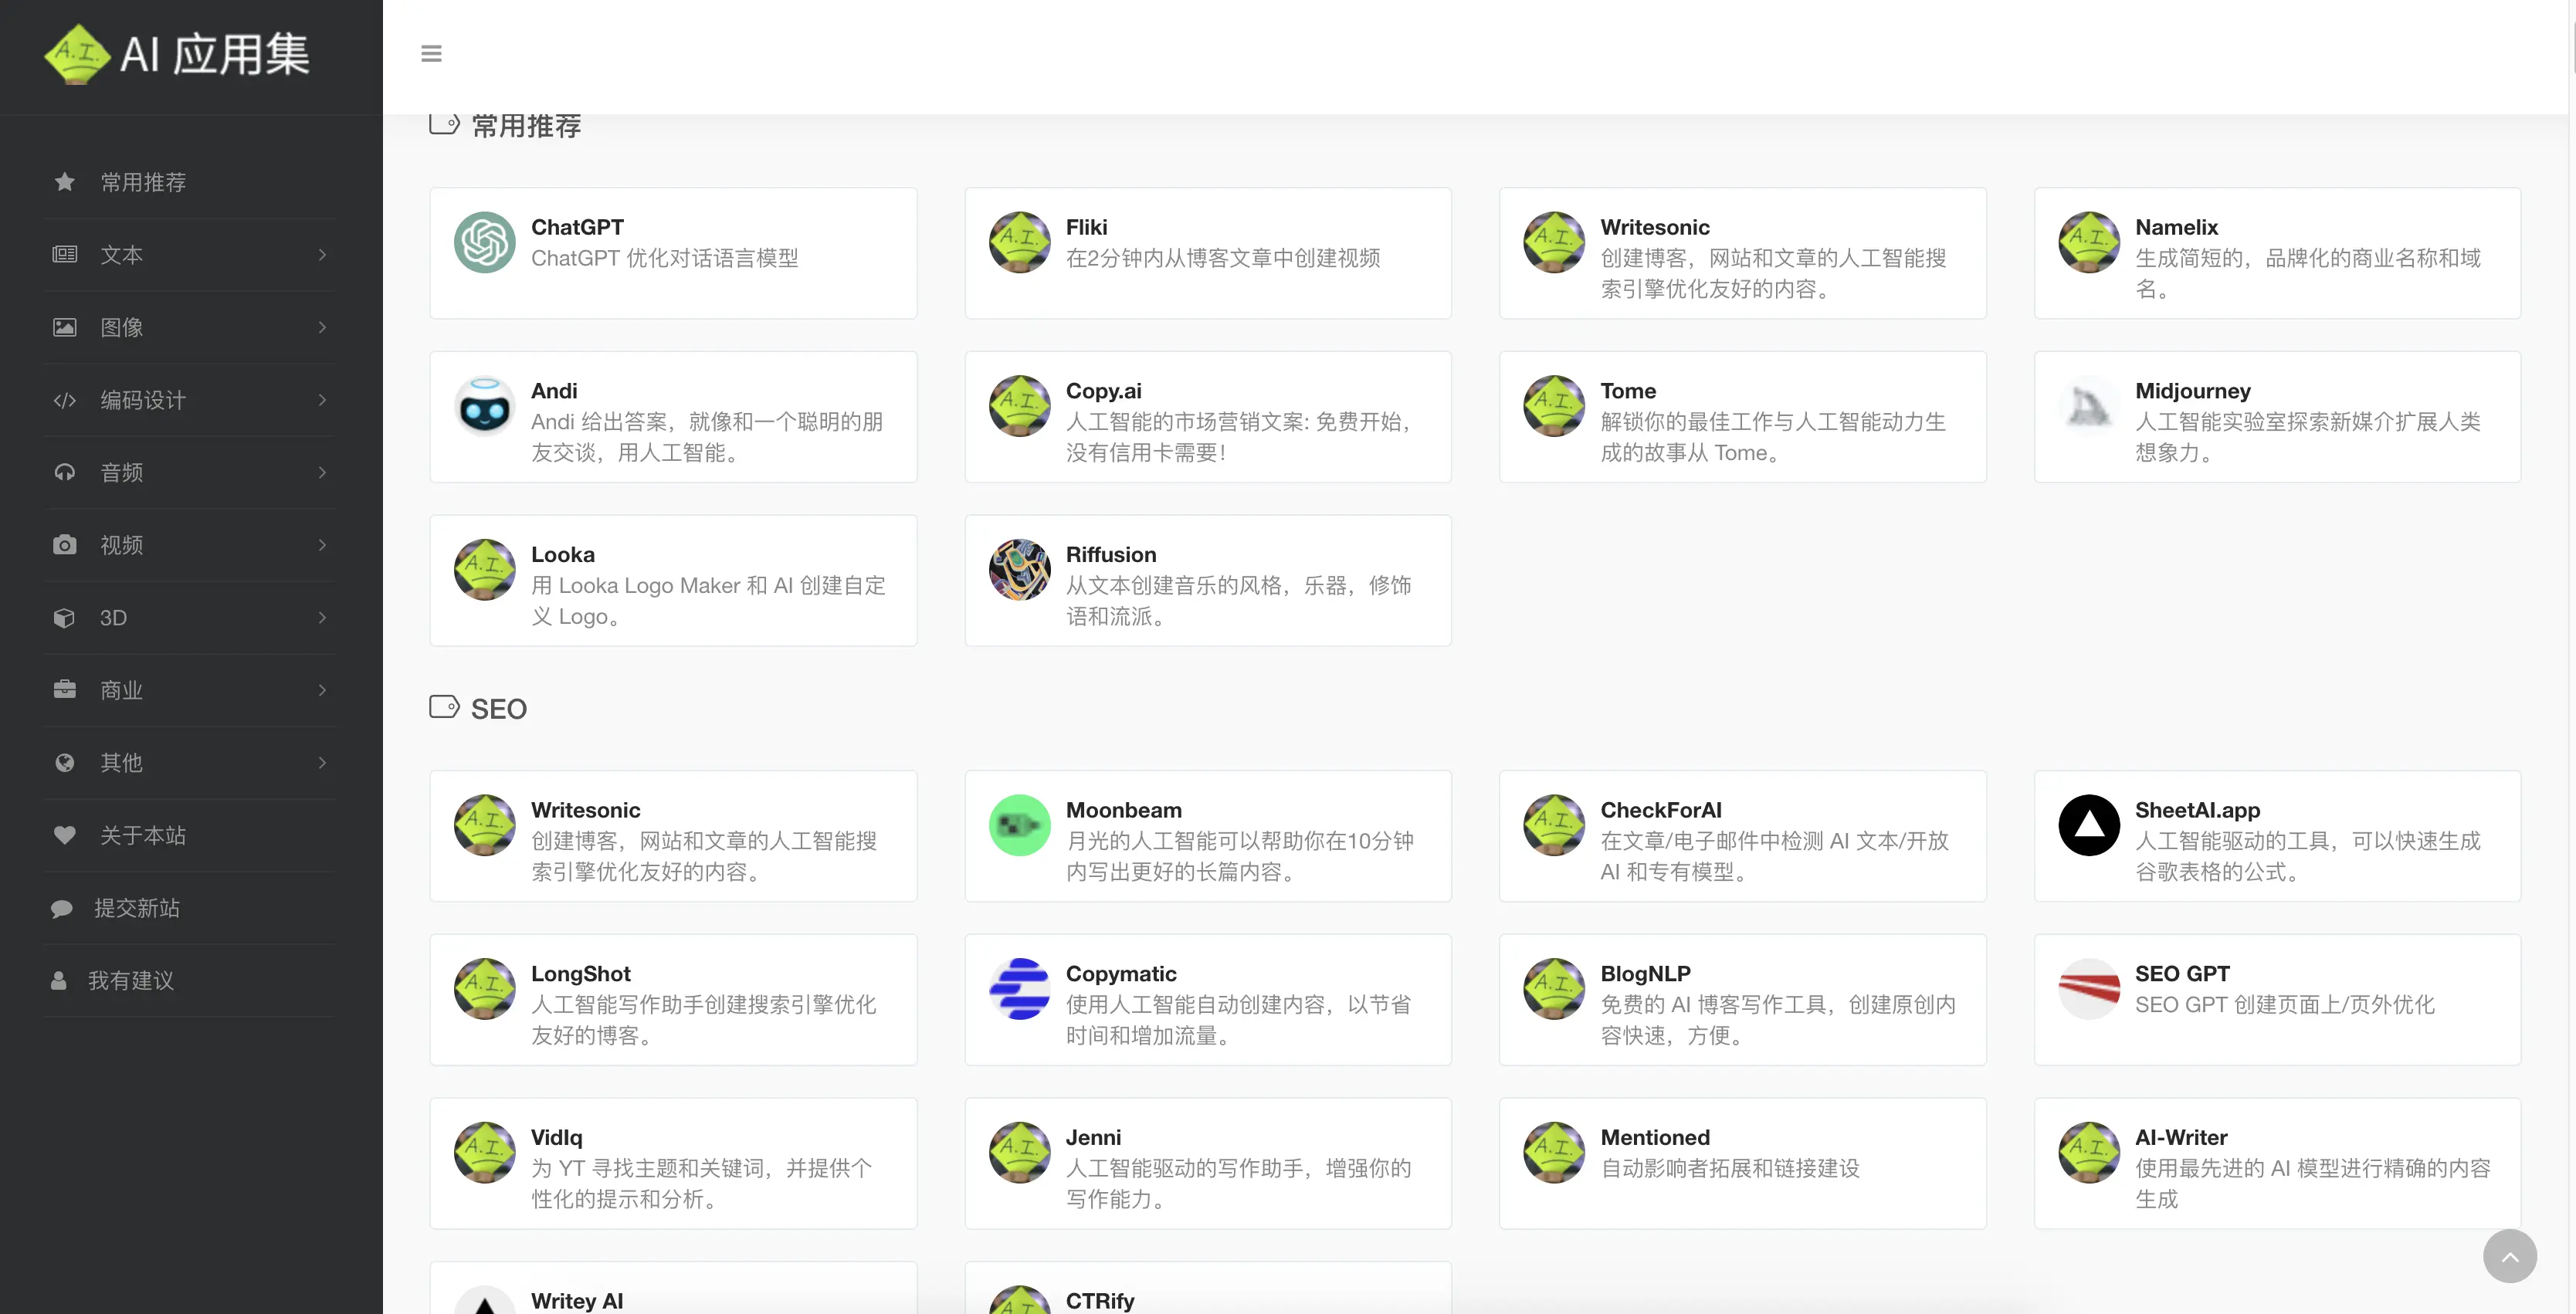Screen dimensions: 2576x1314
Task: Click the Riffusion artwork icon
Action: (x=1019, y=570)
